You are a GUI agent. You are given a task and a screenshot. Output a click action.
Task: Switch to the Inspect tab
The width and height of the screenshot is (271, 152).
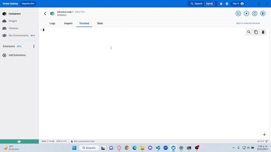(68, 23)
